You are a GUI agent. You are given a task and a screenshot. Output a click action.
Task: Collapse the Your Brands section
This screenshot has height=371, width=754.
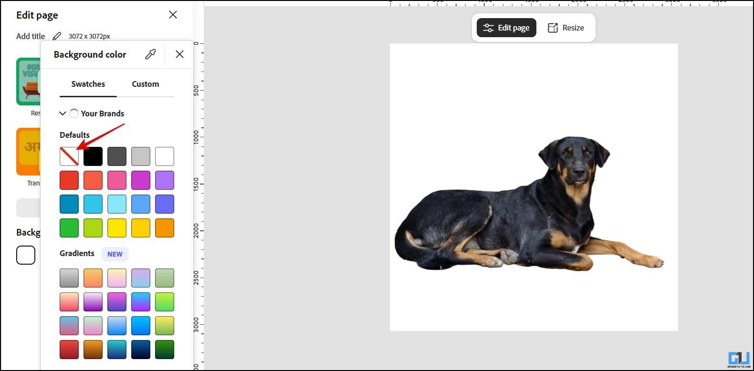pyautogui.click(x=63, y=113)
